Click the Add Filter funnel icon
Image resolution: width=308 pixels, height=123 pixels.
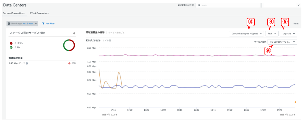pos(44,23)
